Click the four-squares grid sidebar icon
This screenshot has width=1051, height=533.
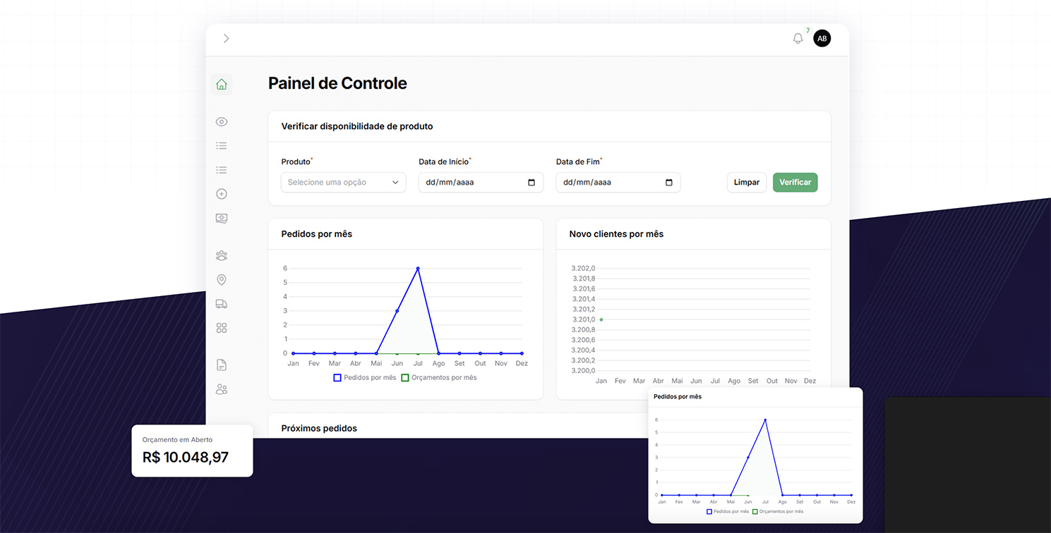point(222,328)
